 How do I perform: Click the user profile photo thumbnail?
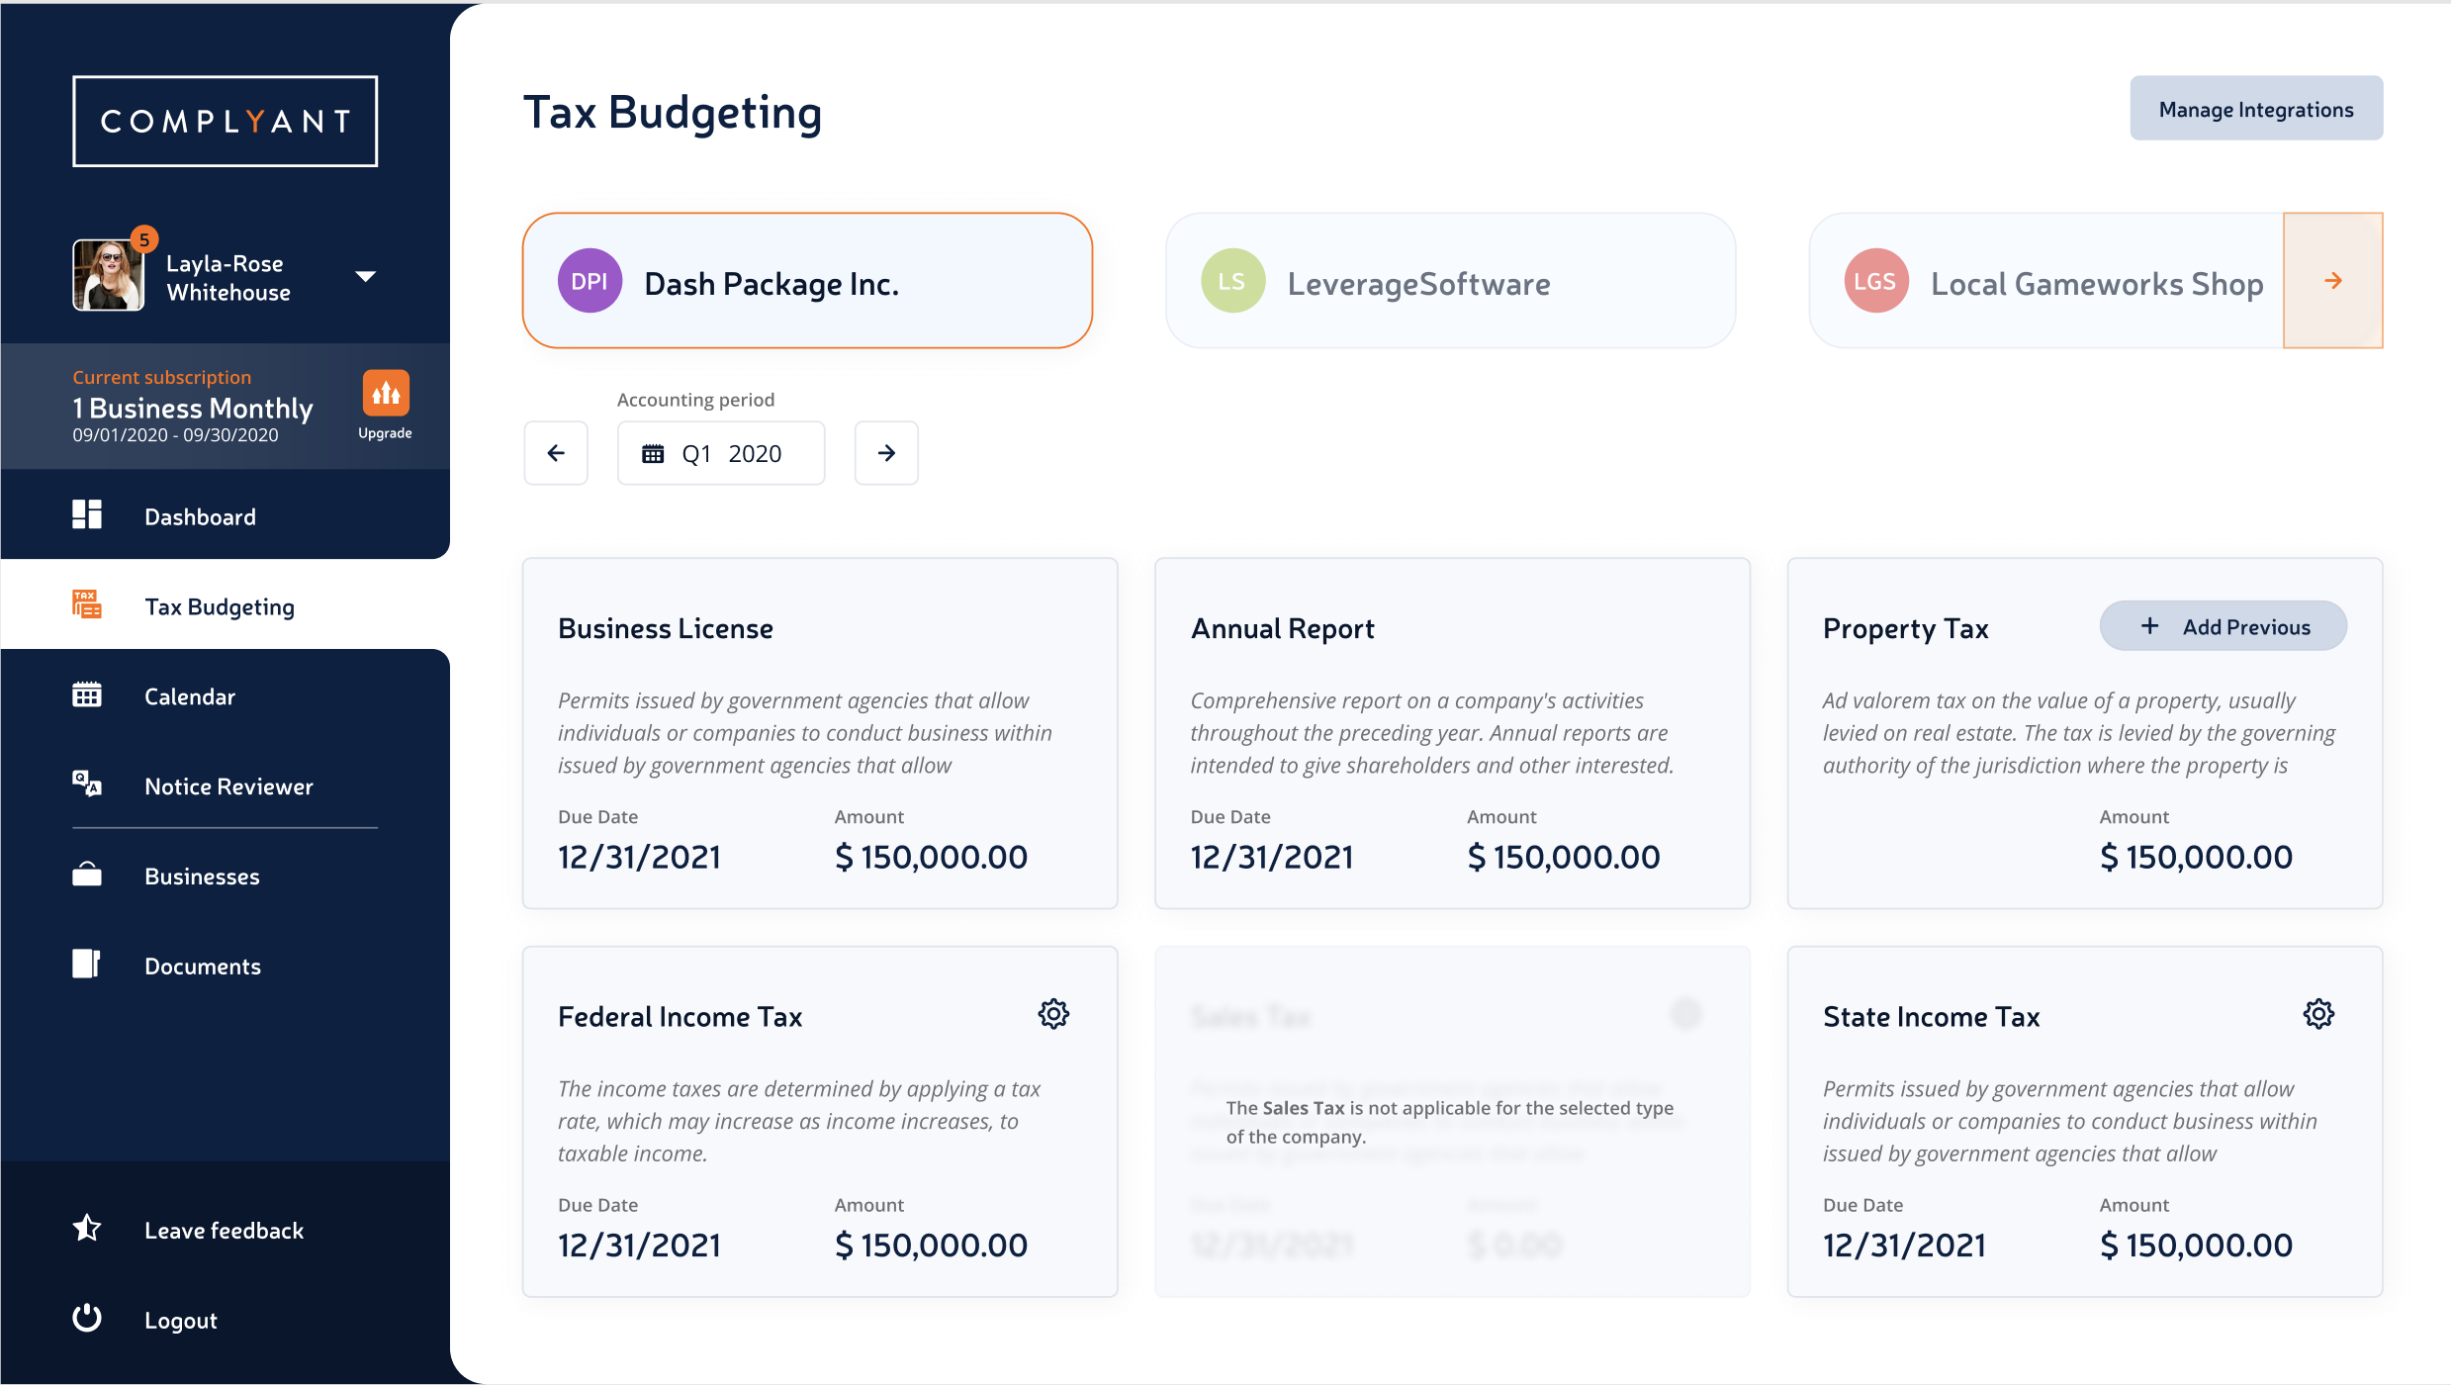(x=108, y=276)
